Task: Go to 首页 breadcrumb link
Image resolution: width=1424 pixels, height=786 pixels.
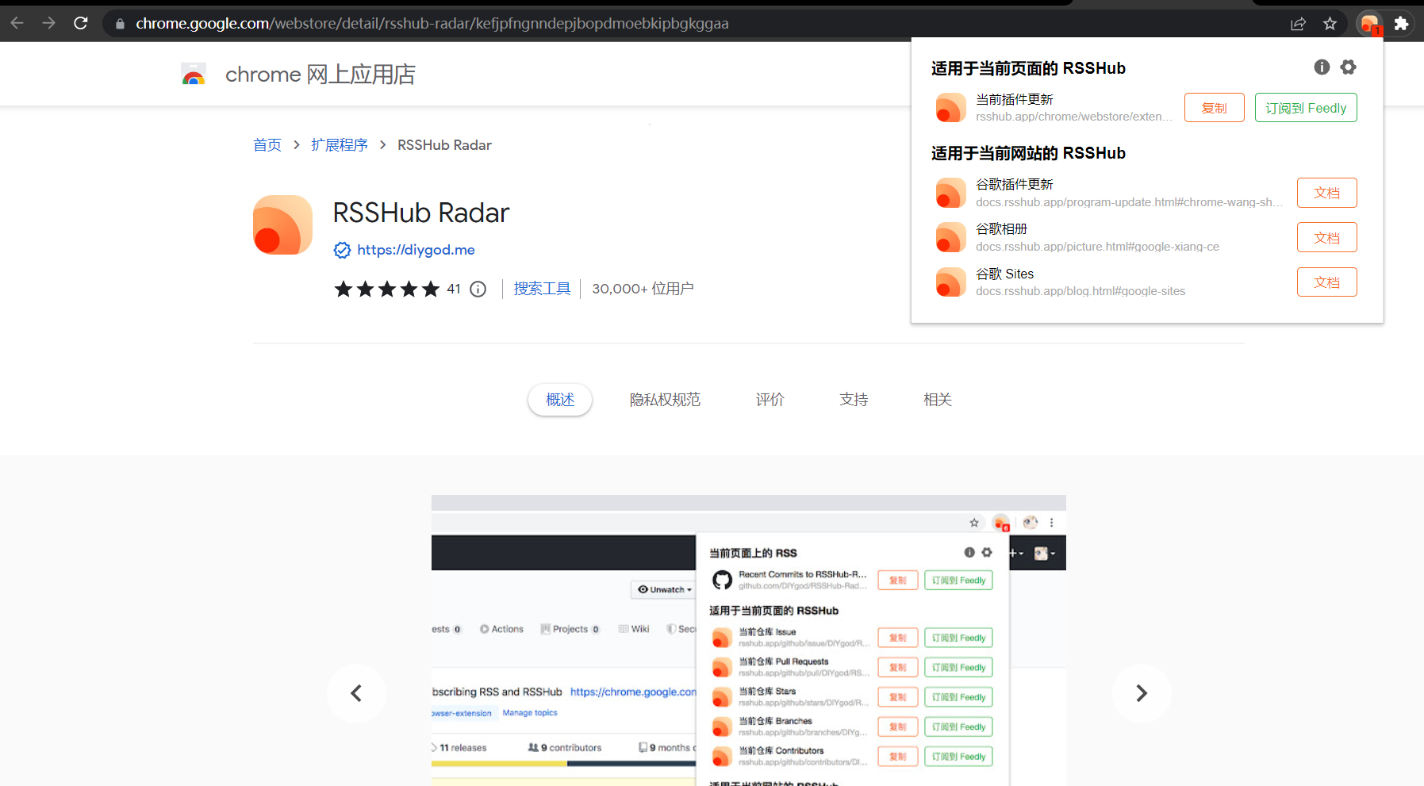Action: point(267,145)
